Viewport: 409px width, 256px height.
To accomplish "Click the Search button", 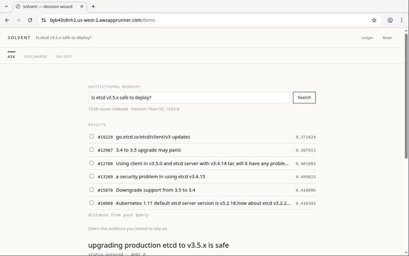I will pos(304,98).
